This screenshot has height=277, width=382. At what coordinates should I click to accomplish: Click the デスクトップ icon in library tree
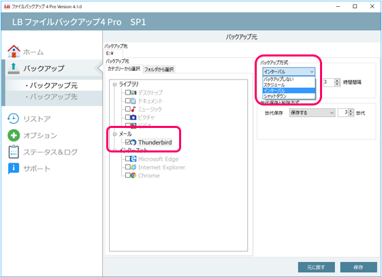133,93
